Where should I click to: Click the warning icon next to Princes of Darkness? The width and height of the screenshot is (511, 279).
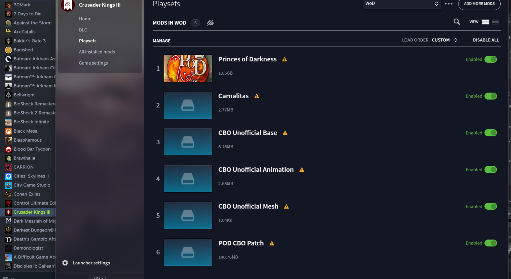285,59
